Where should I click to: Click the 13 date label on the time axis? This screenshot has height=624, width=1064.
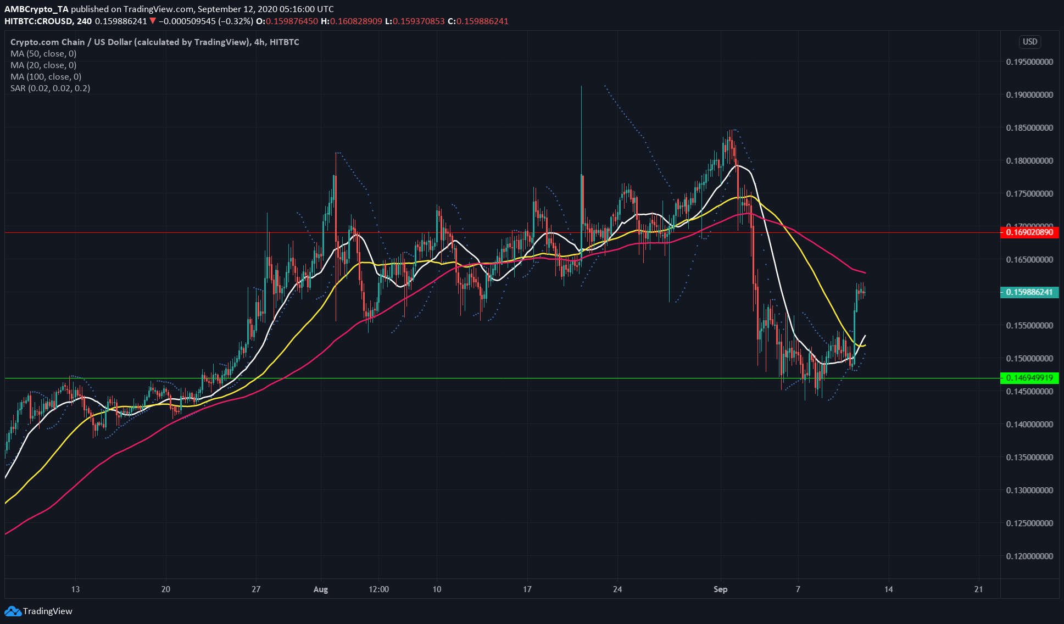[x=75, y=589]
